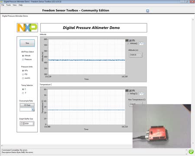
Task: Click the 'Command Complete; No errors' status text
Action: click(x=15, y=150)
